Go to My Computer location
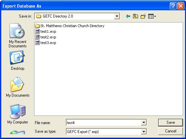Screen dimensions: 186x139 coord(18,114)
